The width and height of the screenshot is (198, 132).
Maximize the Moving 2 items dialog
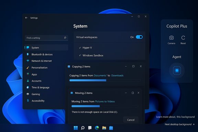(x=133, y=93)
